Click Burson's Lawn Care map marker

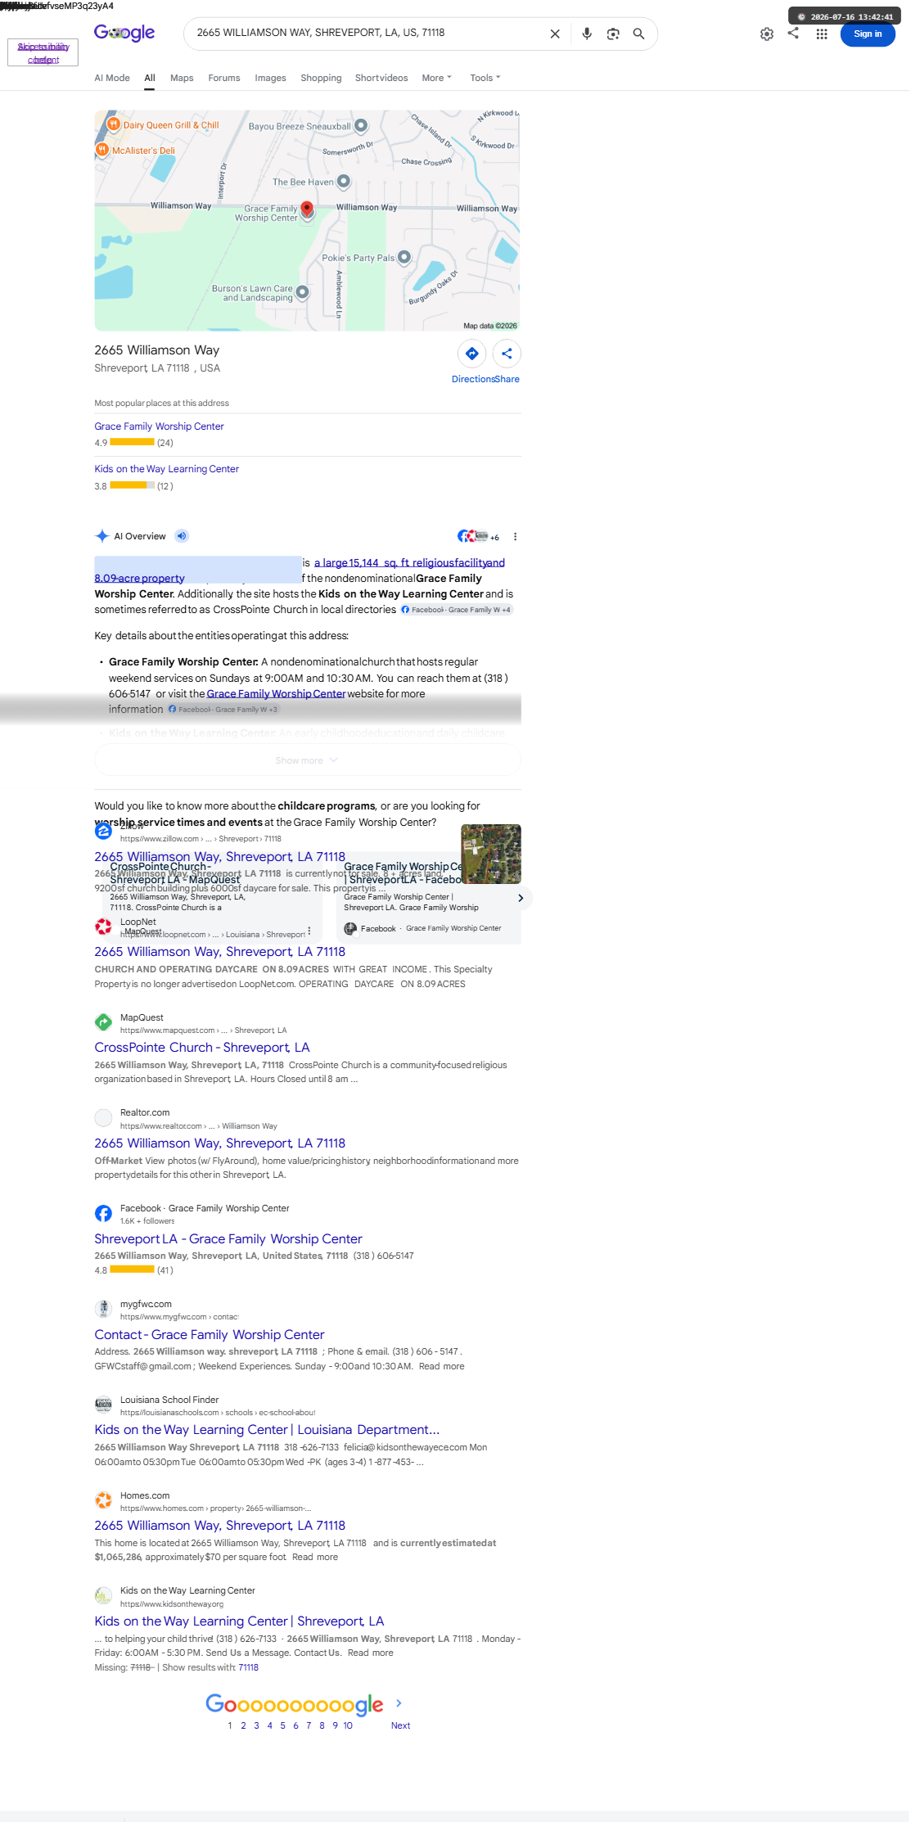pos(302,292)
